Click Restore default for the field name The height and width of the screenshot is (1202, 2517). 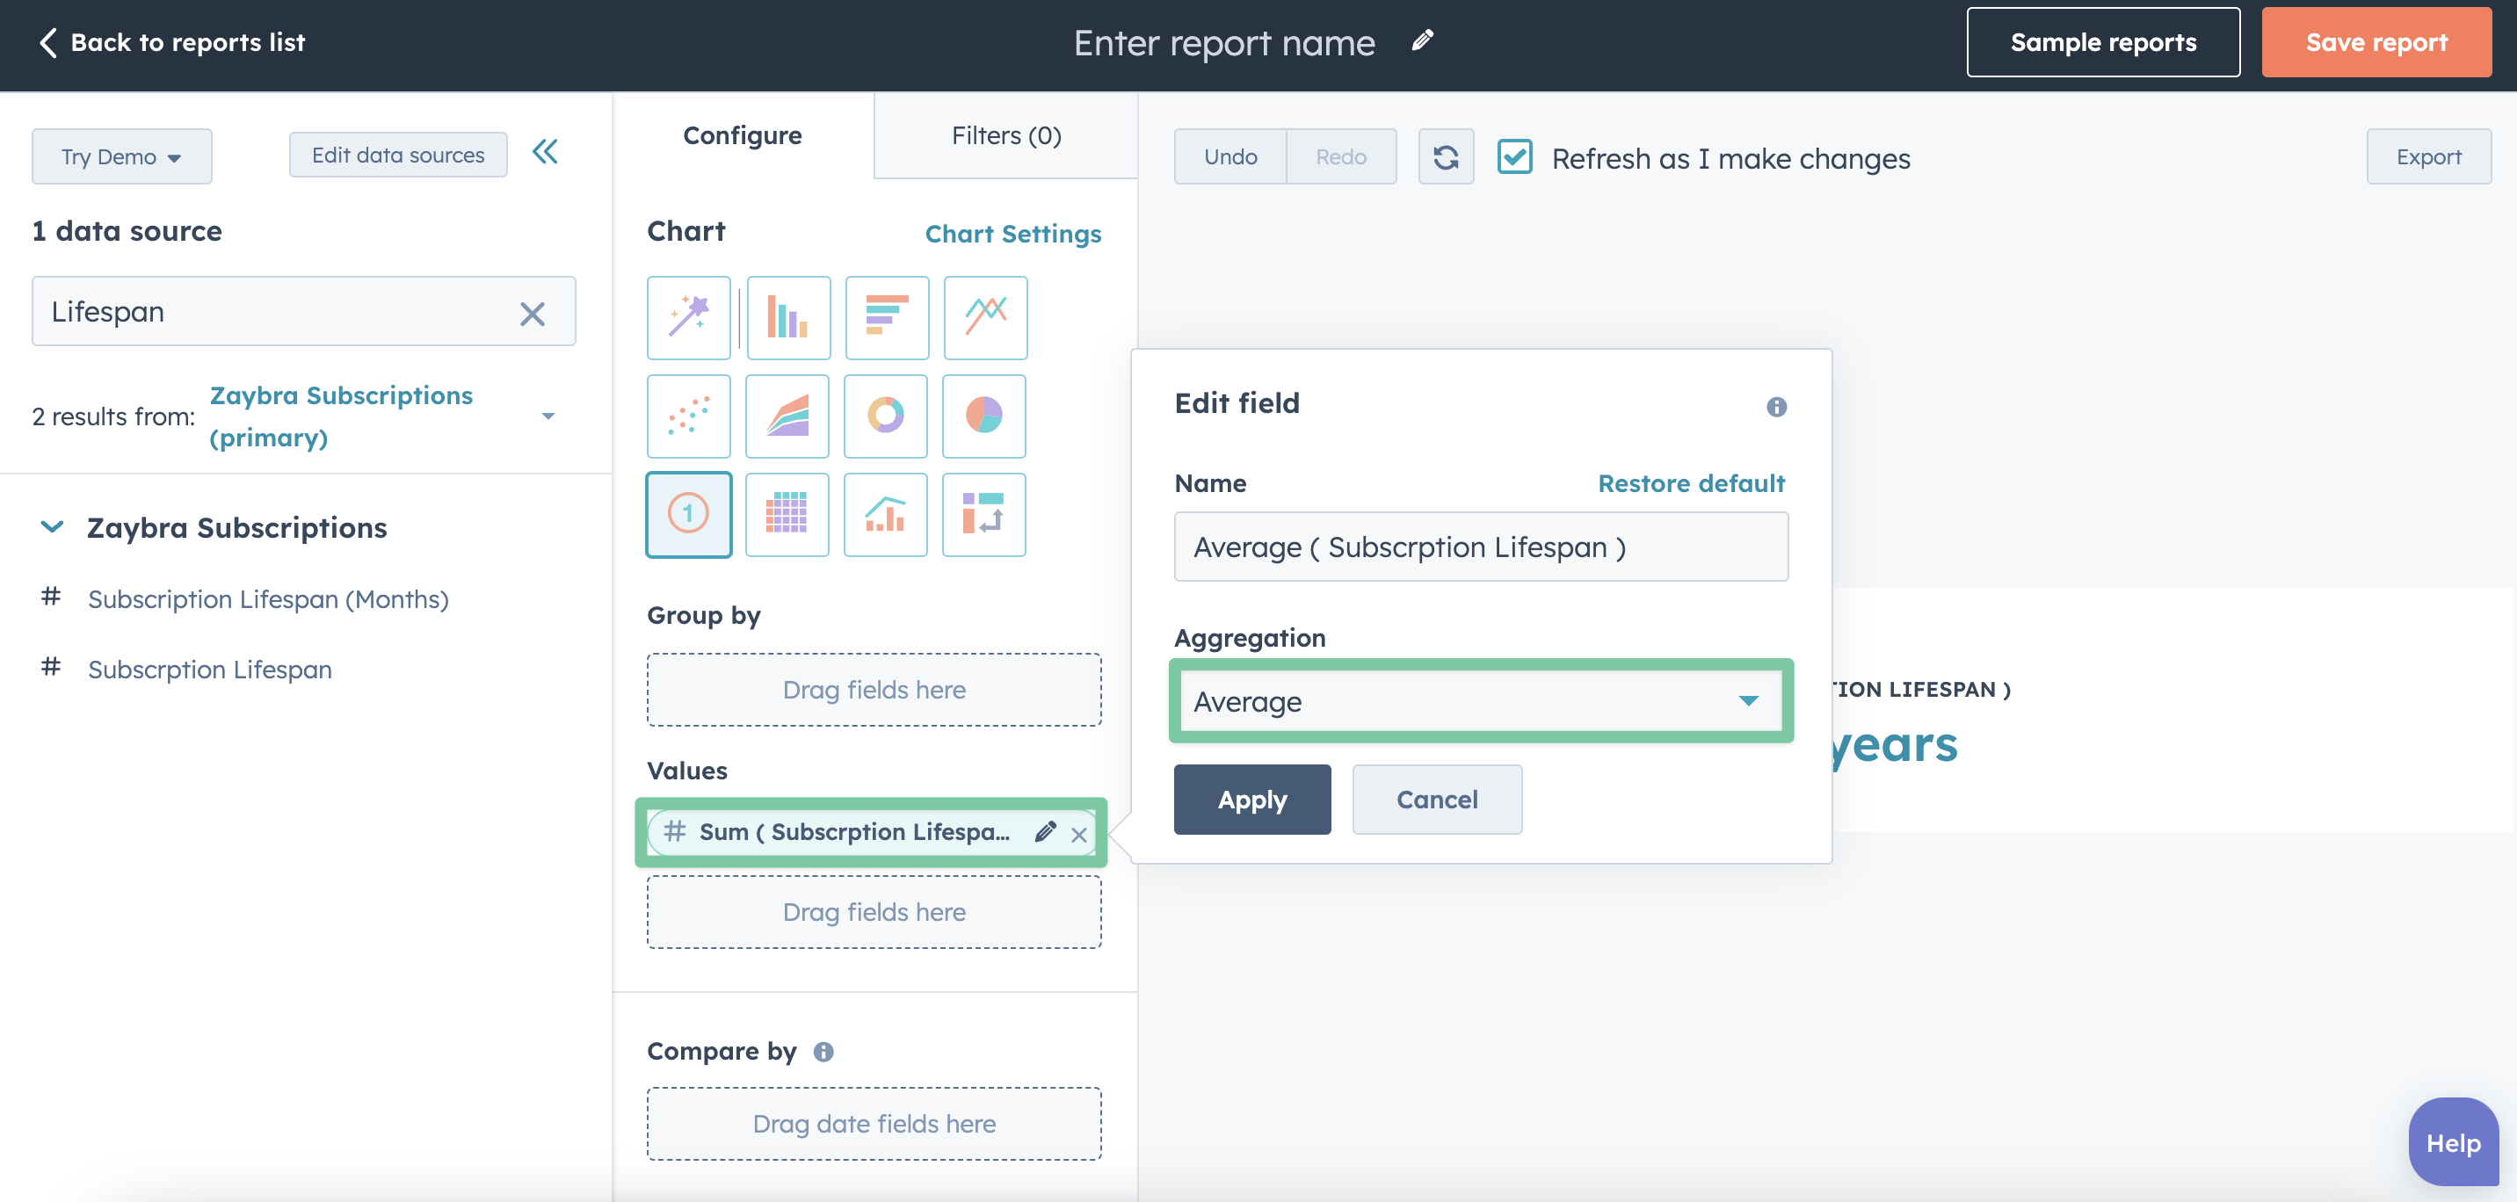(1692, 482)
